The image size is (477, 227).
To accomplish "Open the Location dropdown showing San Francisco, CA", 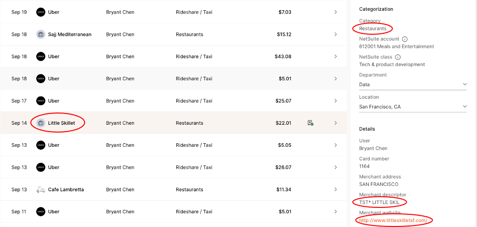I will click(x=413, y=107).
